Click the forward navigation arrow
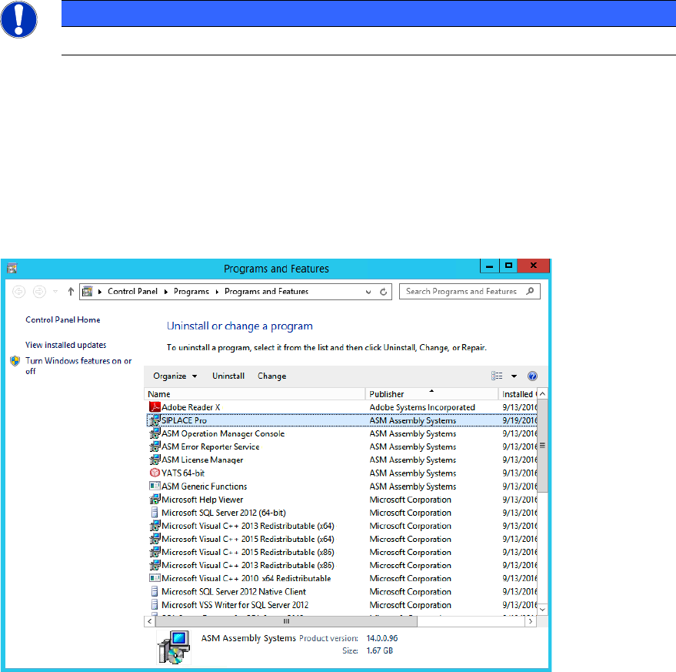 pos(39,292)
